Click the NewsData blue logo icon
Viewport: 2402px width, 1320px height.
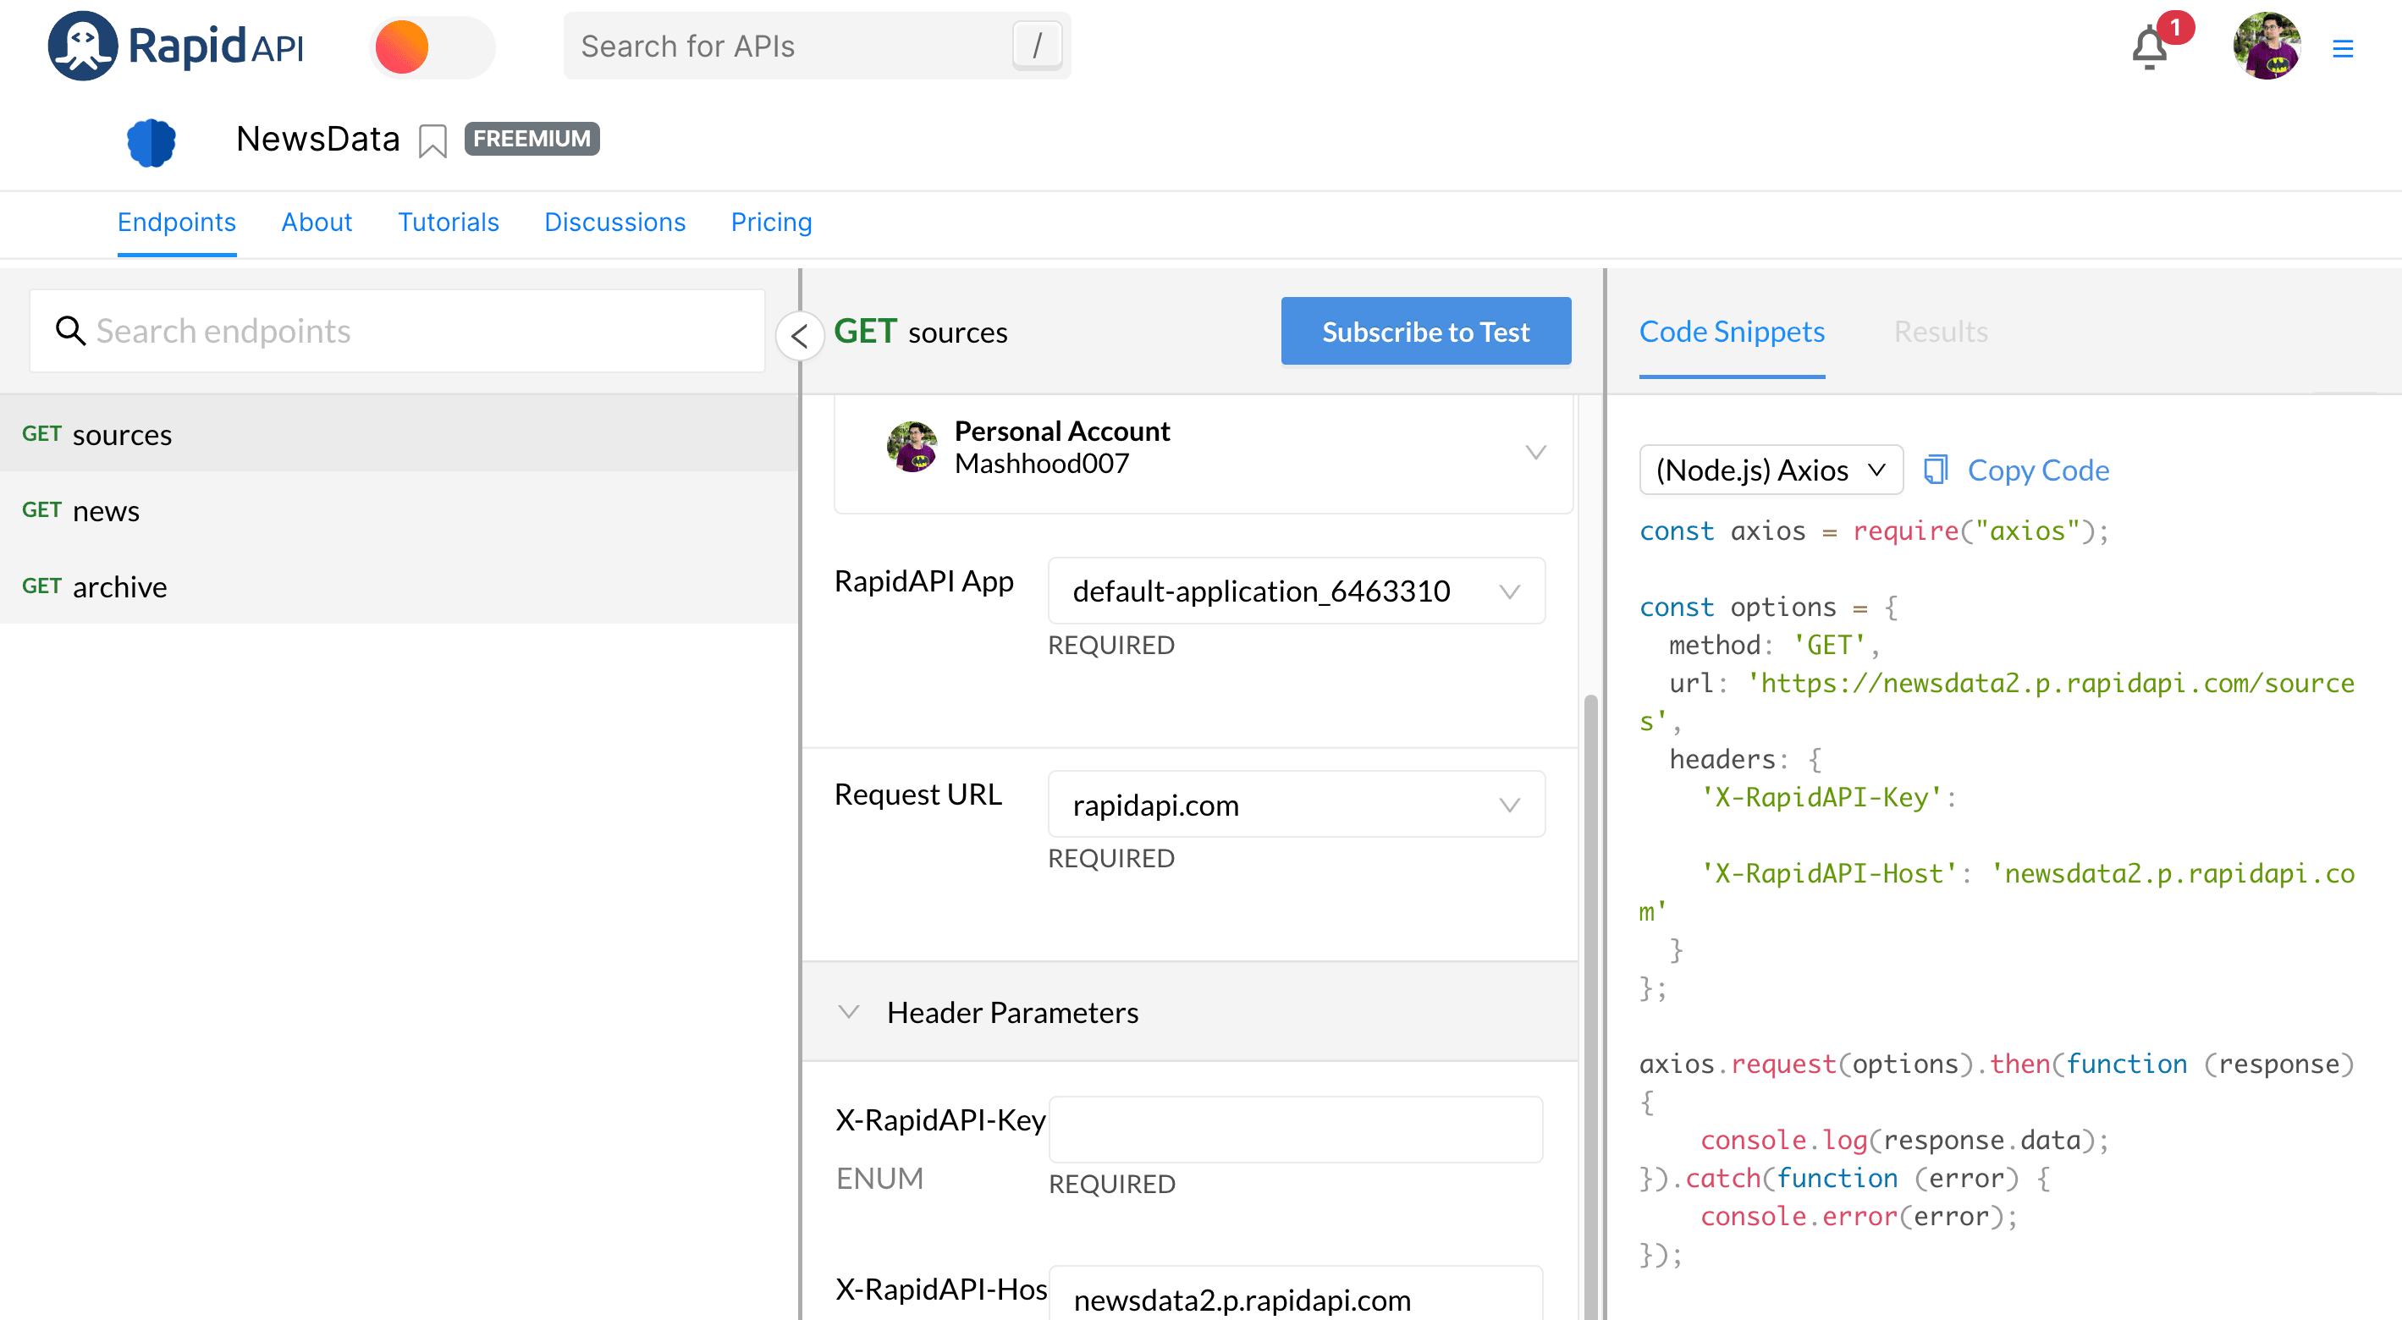tap(151, 141)
